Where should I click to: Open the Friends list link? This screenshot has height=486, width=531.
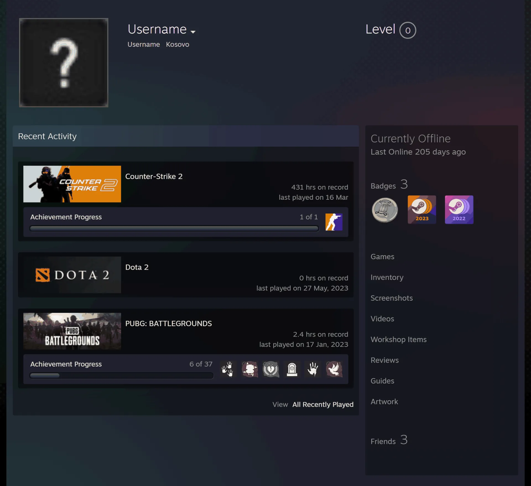[389, 440]
